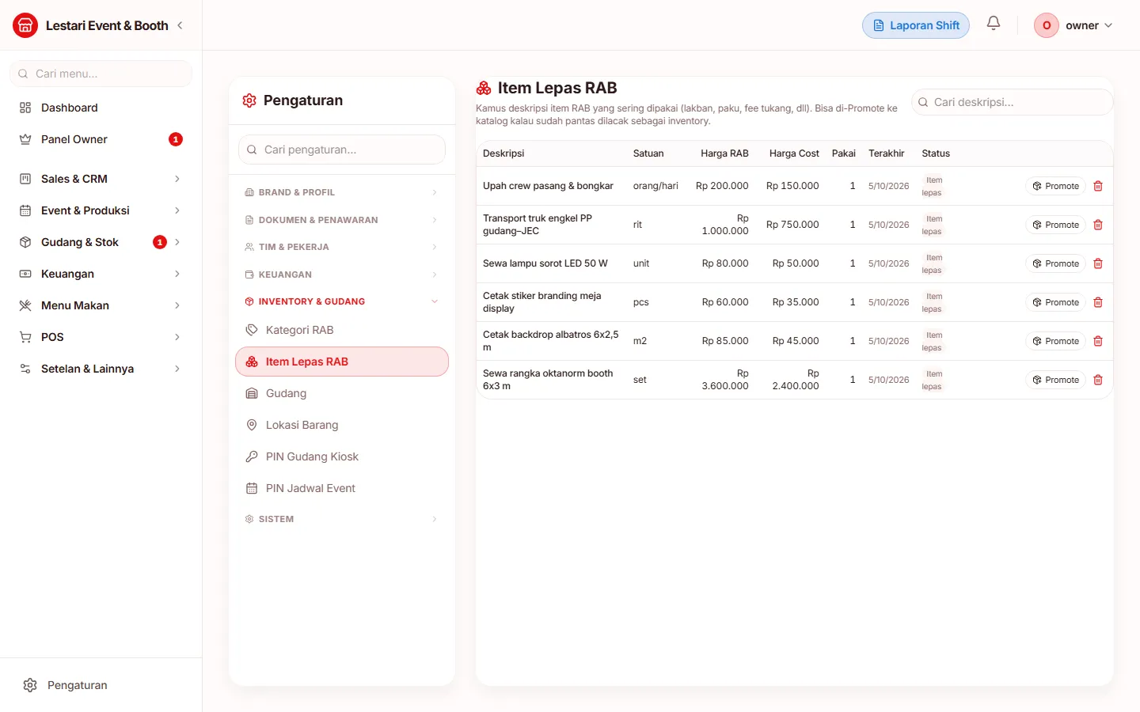Delete the Transport truk engkel row
Screen dimensions: 1140x712
[x=1098, y=225]
